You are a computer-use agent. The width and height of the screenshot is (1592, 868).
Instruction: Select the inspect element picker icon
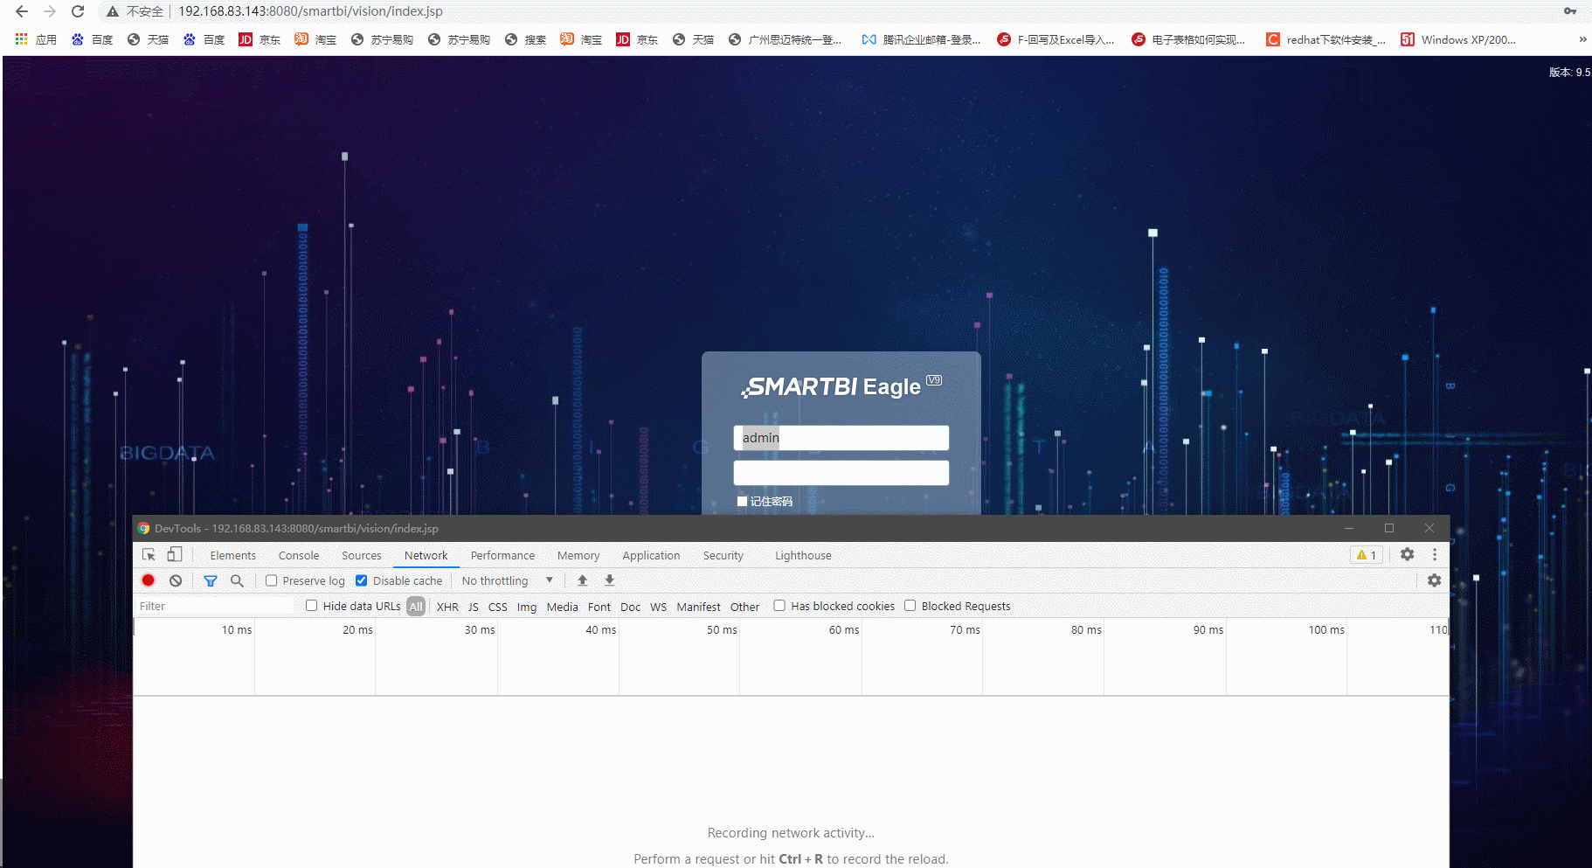click(149, 555)
